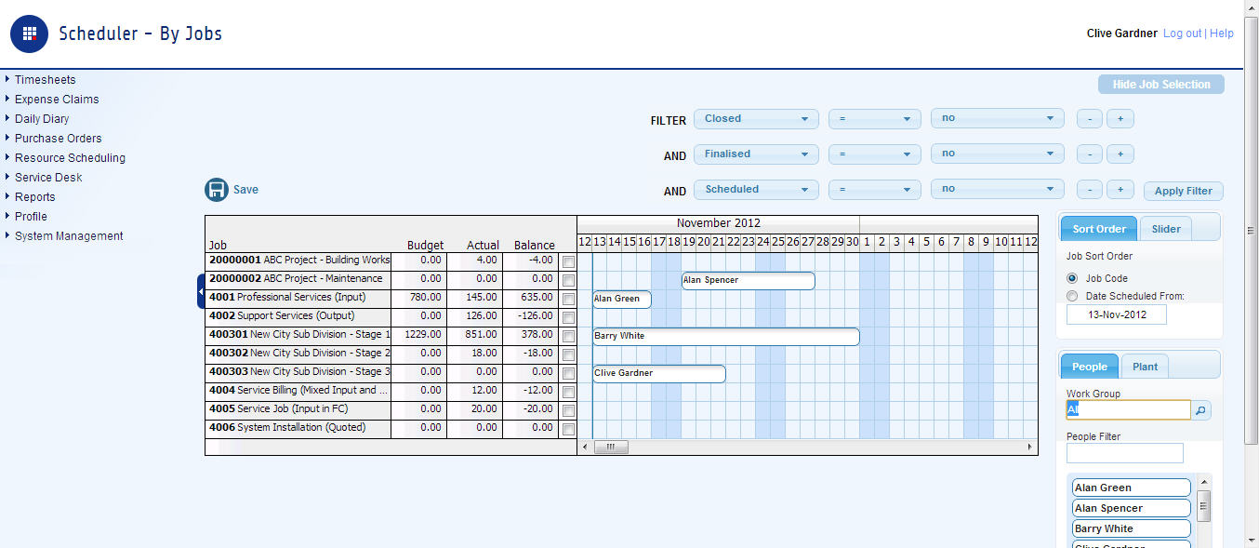
Task: Switch to the Slider tab
Action: click(1166, 229)
